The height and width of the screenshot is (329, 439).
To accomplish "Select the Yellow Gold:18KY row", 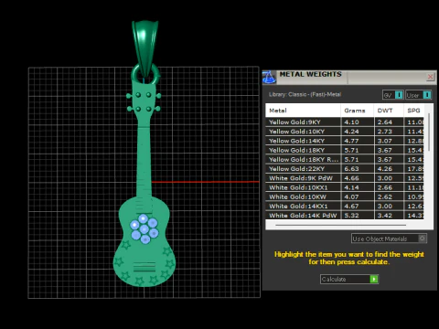I will (345, 150).
